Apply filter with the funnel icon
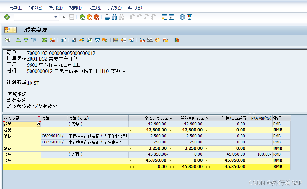Viewport: 307px width, 189px height. pos(34,40)
